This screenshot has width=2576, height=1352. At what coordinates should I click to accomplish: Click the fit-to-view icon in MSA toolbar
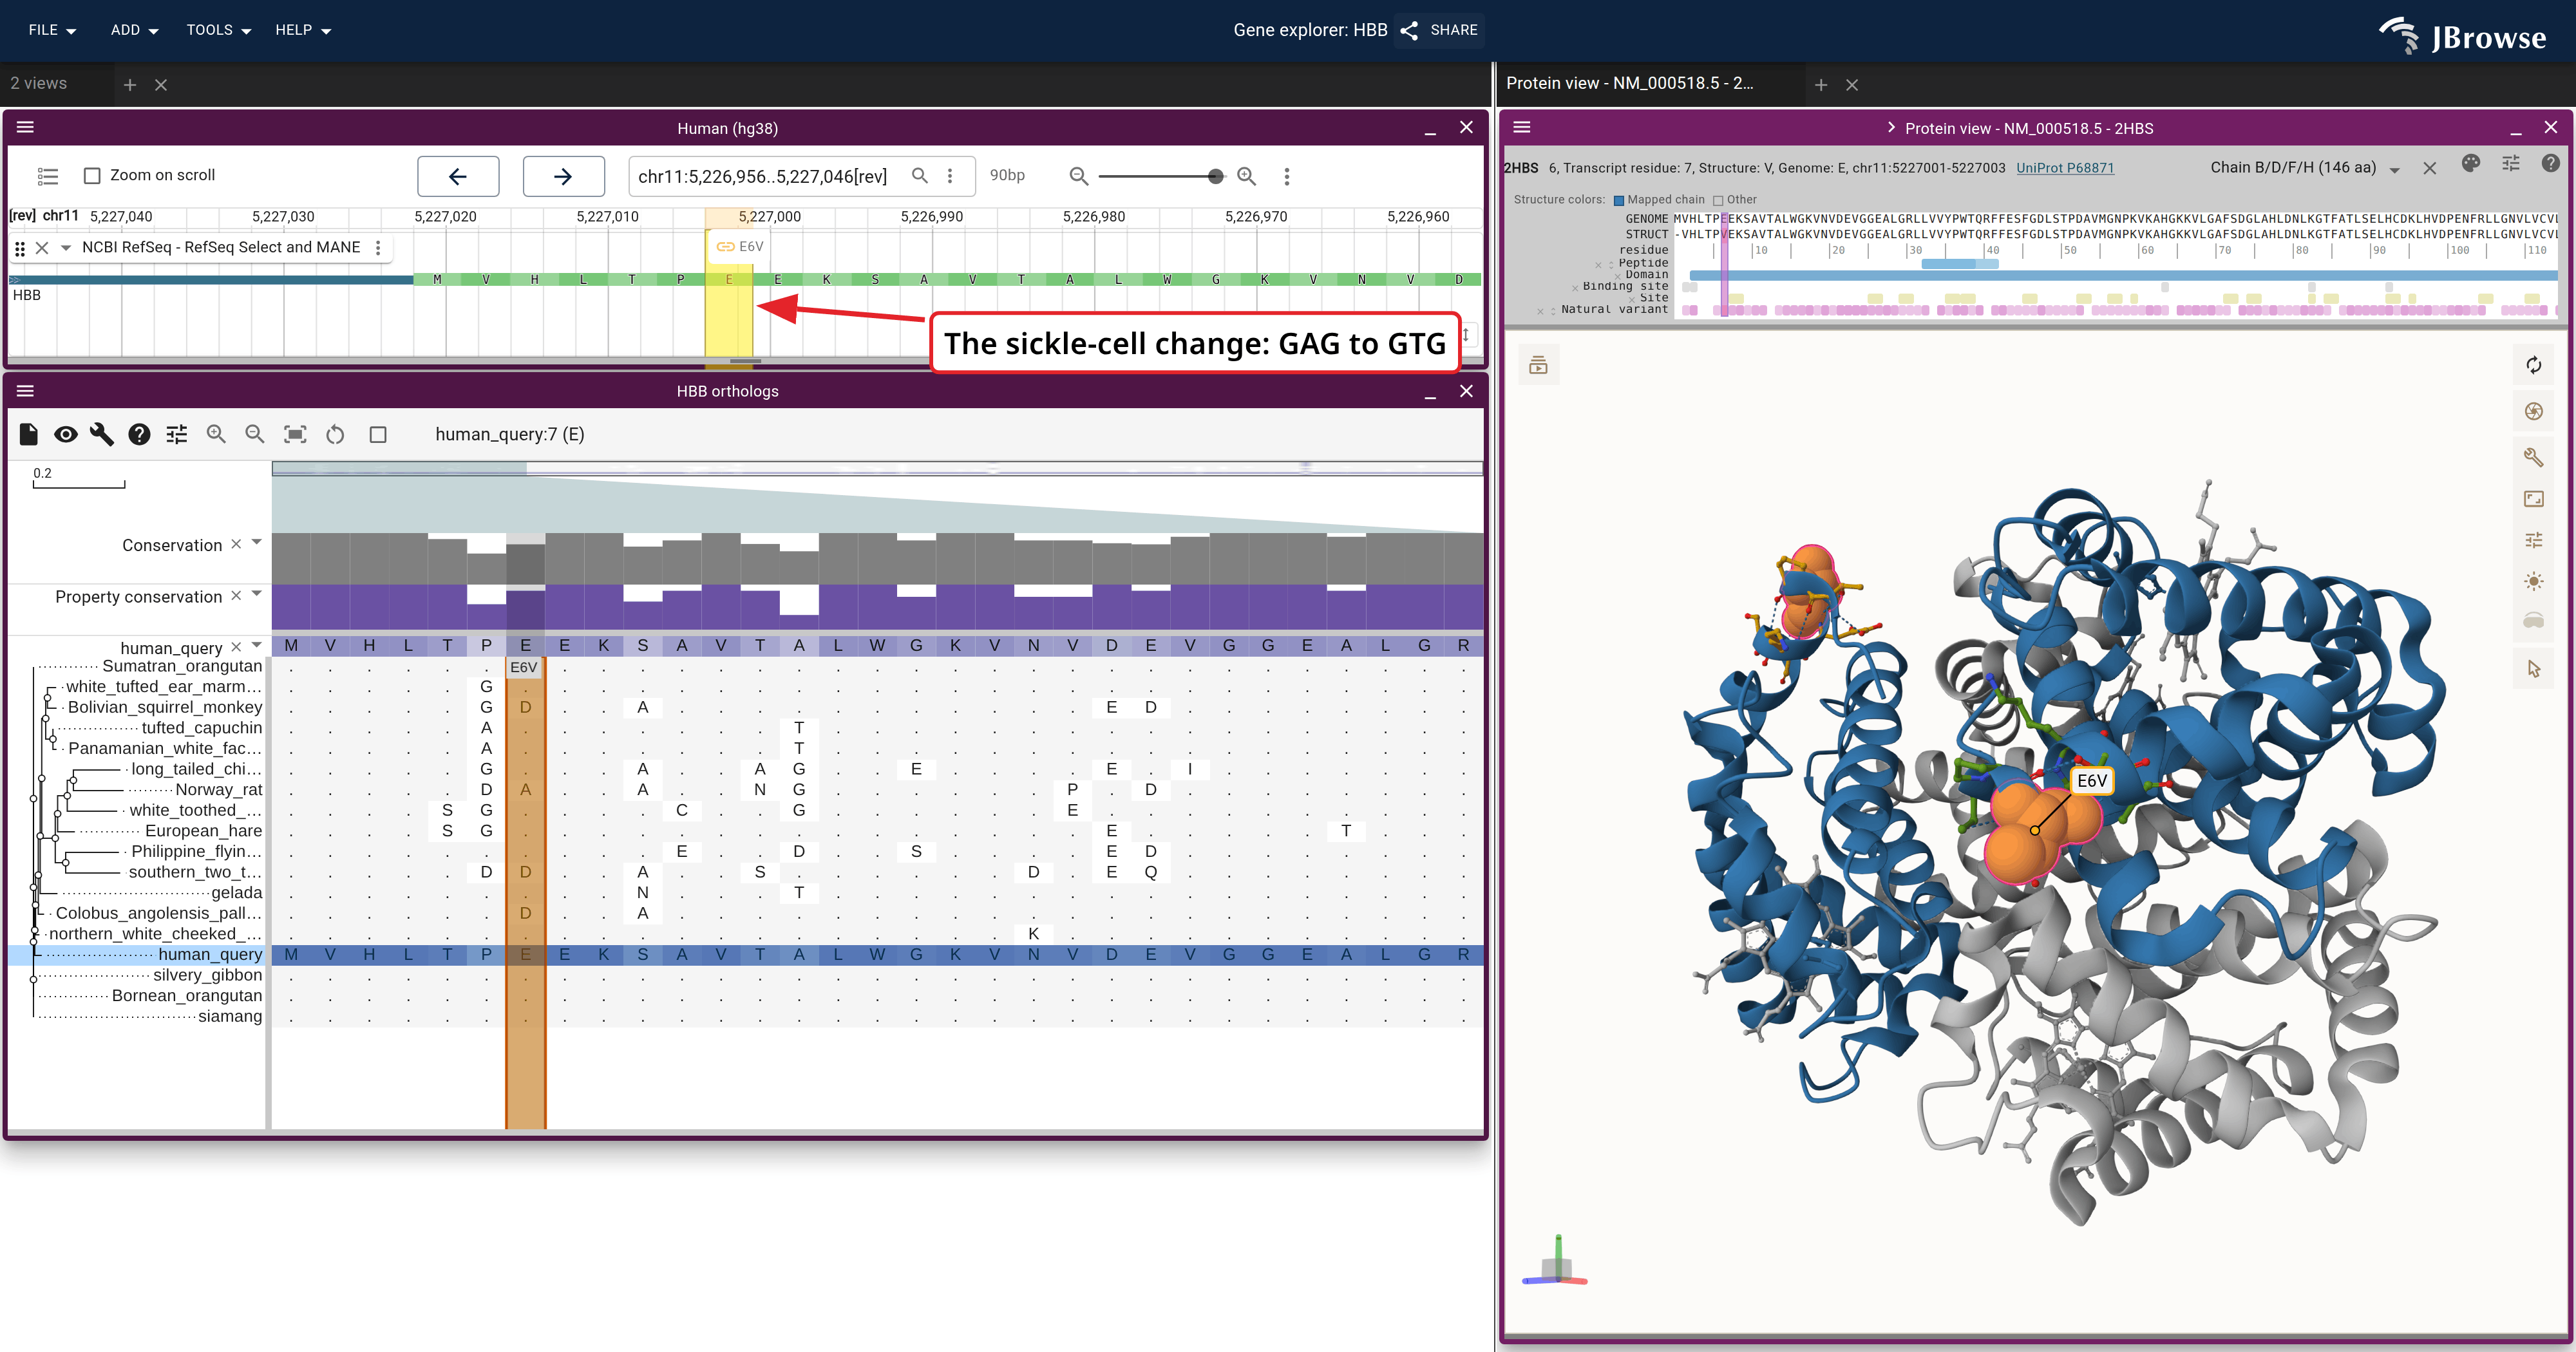(295, 434)
